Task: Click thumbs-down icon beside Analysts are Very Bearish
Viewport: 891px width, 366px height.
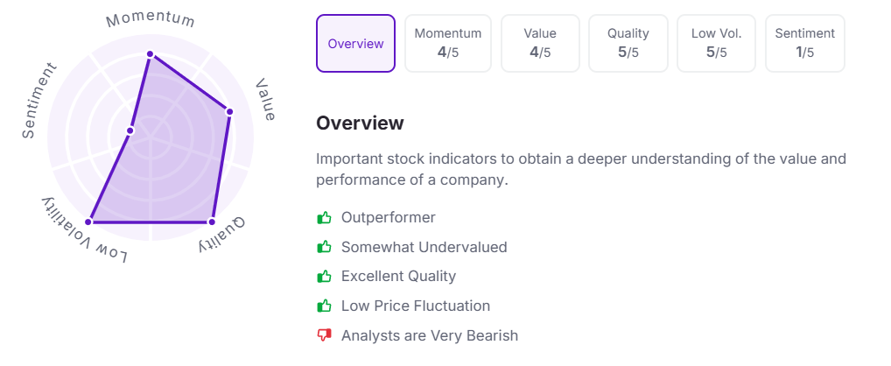Action: click(x=325, y=335)
